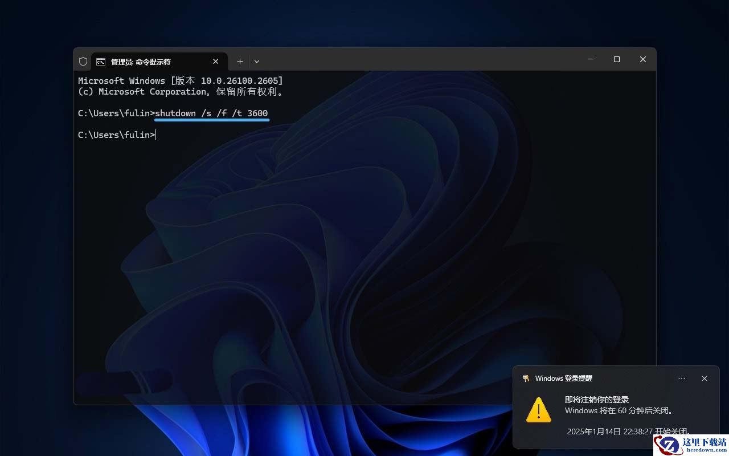
Task: Click the Windows 将在 60 分钟后关闭 message
Action: (x=620, y=410)
